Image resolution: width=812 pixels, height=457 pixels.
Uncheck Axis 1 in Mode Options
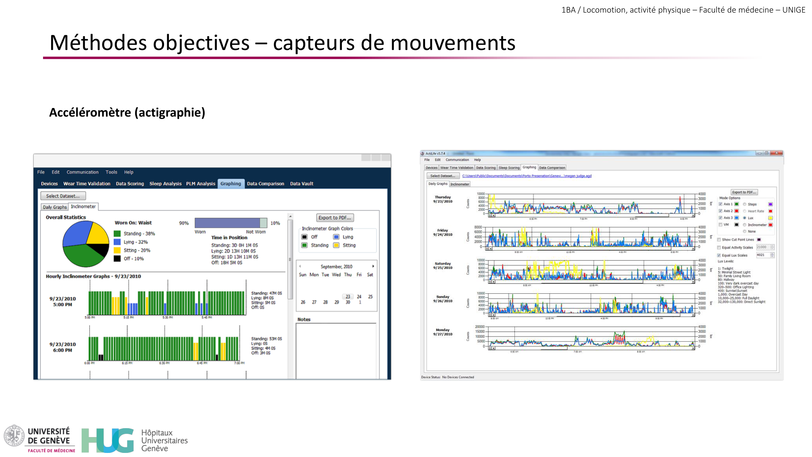[720, 204]
